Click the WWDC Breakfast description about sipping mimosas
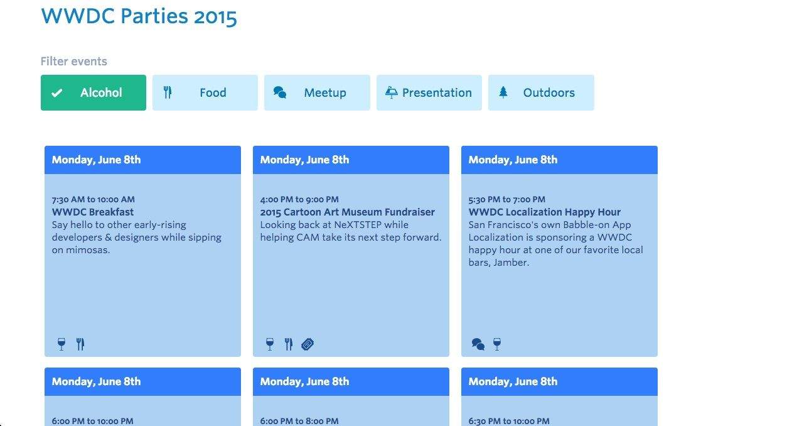The image size is (792, 426). click(x=136, y=238)
